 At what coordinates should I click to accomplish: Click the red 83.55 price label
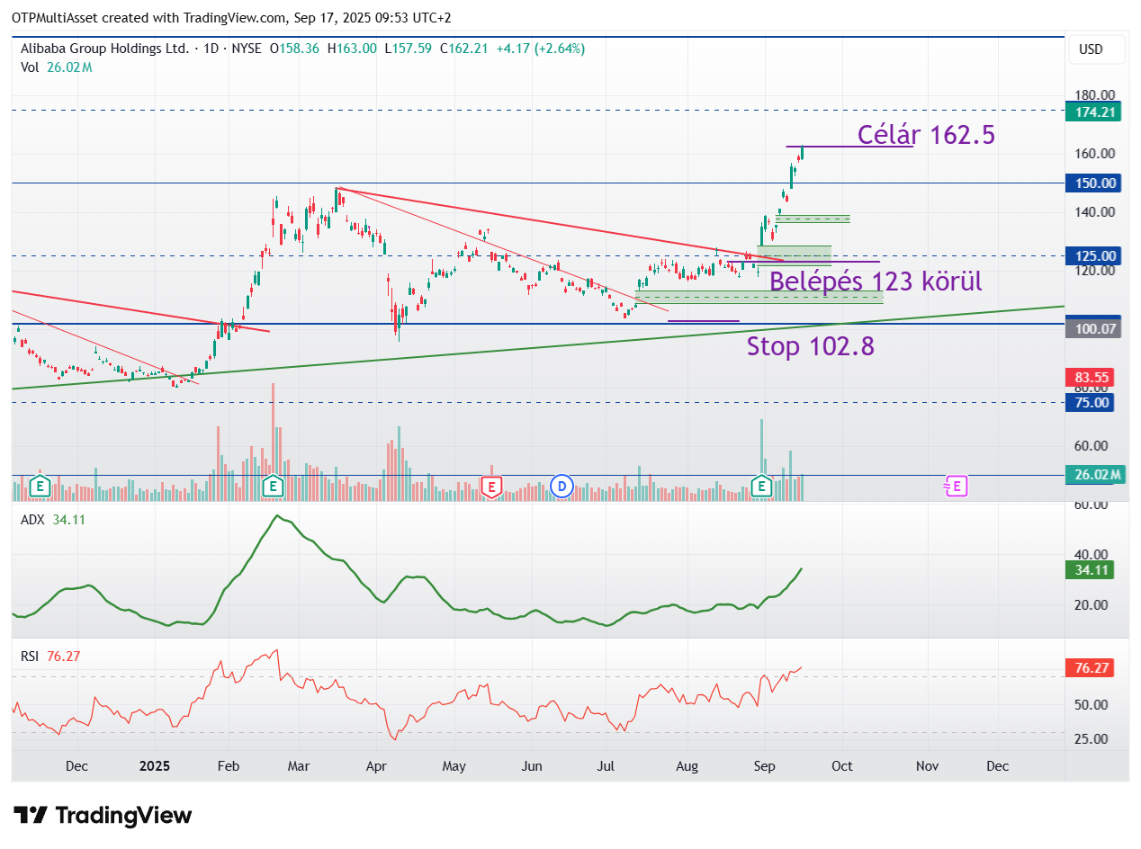coord(1090,377)
